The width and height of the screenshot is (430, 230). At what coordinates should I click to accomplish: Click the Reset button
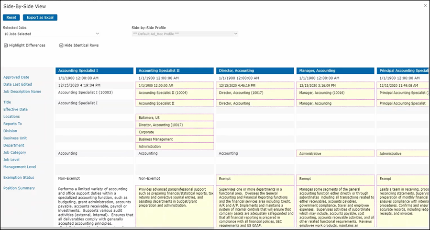(x=11, y=18)
